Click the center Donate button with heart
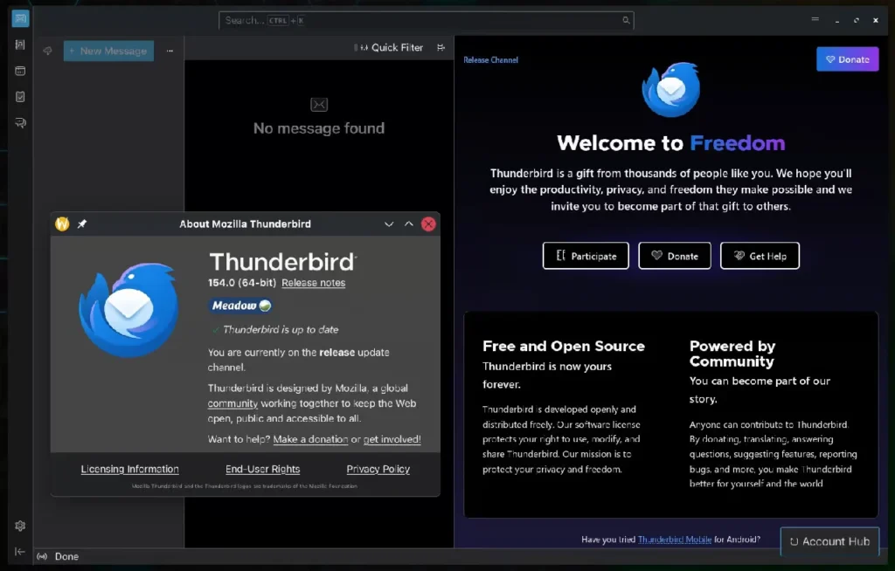 pyautogui.click(x=675, y=256)
